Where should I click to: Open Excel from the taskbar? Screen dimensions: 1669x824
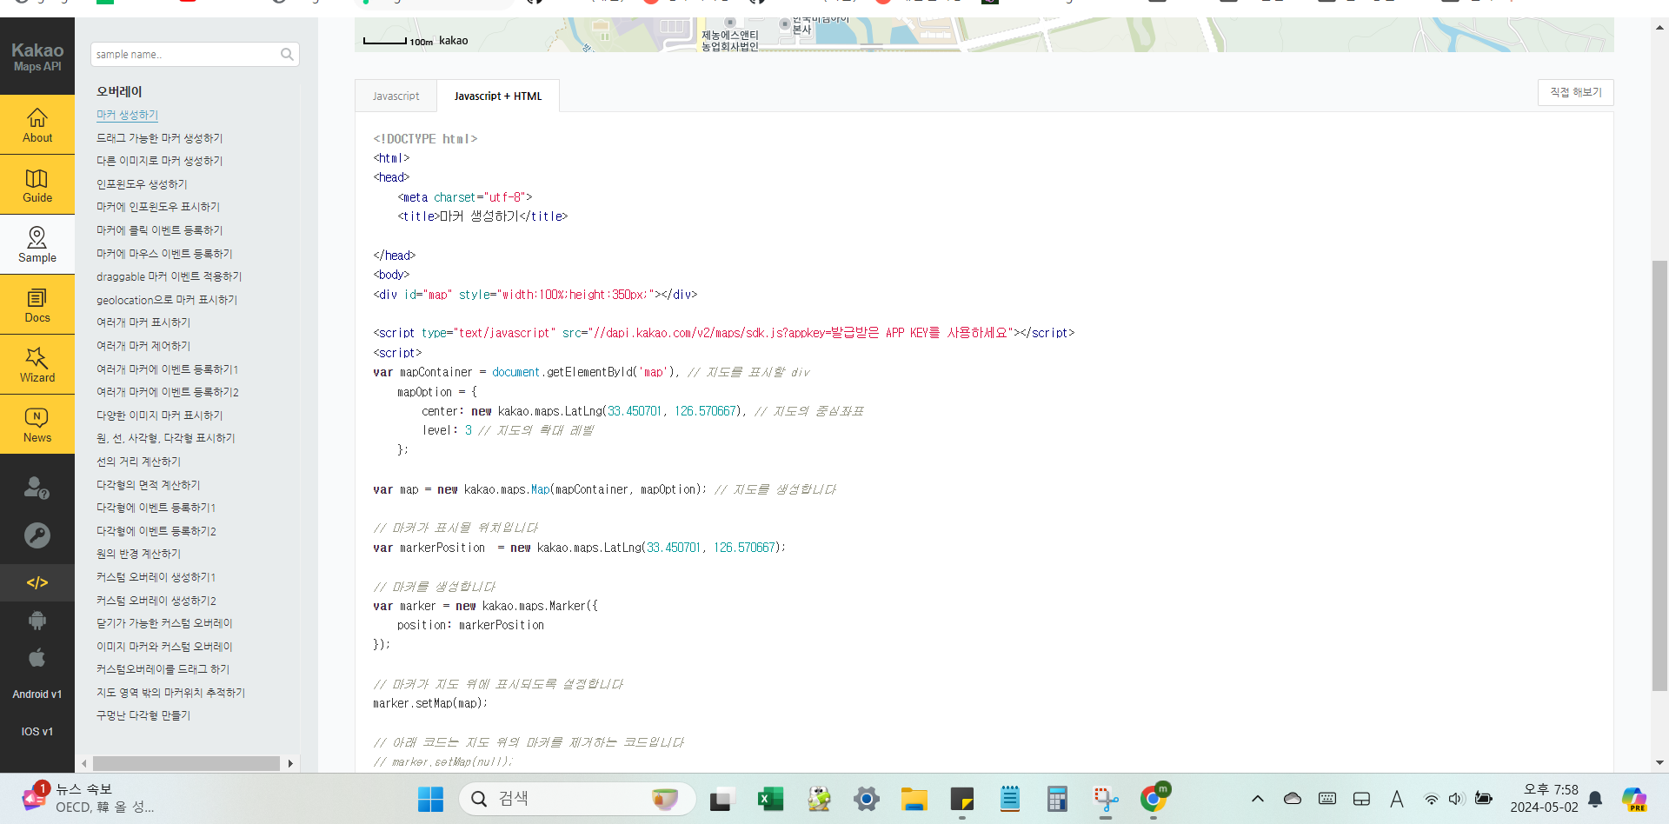770,799
